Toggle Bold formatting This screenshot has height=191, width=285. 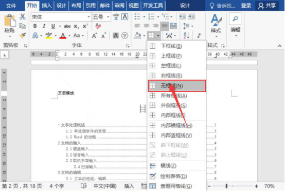[x=35, y=26]
